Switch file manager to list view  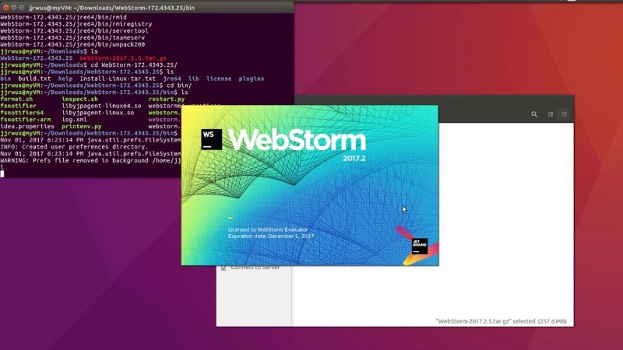click(551, 114)
